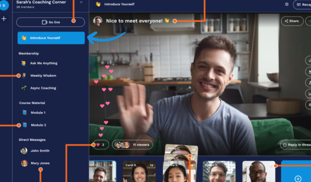Play Carol S. video thumbnail
Image resolution: width=311 pixels, height=182 pixels.
point(139,172)
